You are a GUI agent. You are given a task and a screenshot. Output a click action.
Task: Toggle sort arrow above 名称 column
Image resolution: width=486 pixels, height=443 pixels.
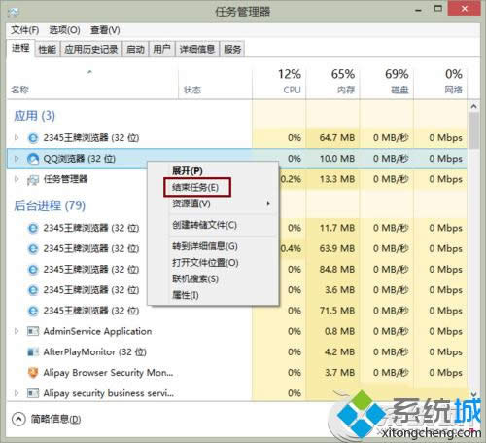pos(89,72)
